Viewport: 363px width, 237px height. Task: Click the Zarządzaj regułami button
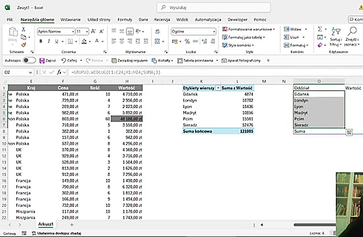(129, 61)
